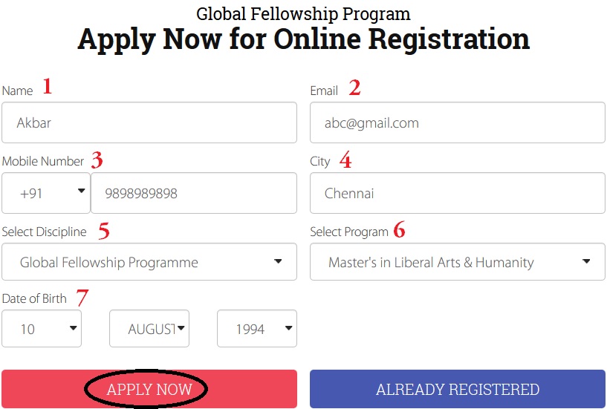This screenshot has height=409, width=607.
Task: Click the red number 5 marker
Action: pyautogui.click(x=104, y=231)
